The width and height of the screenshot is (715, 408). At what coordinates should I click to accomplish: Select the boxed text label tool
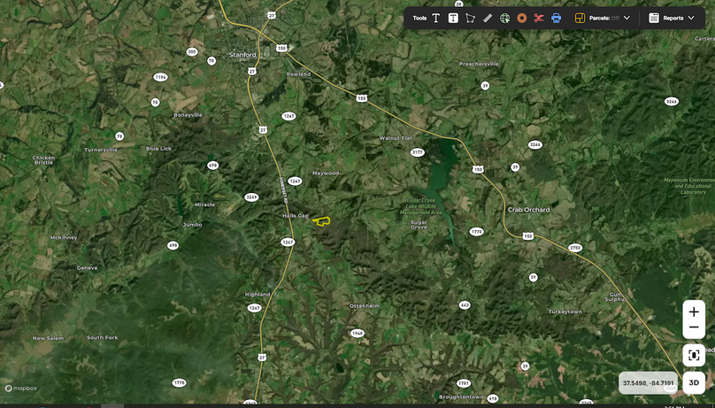453,18
